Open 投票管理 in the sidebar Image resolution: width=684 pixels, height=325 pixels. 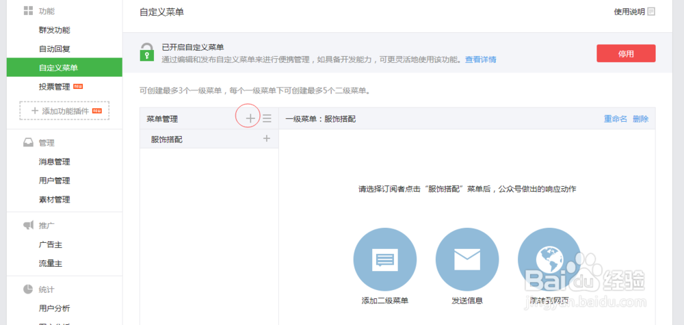point(55,87)
